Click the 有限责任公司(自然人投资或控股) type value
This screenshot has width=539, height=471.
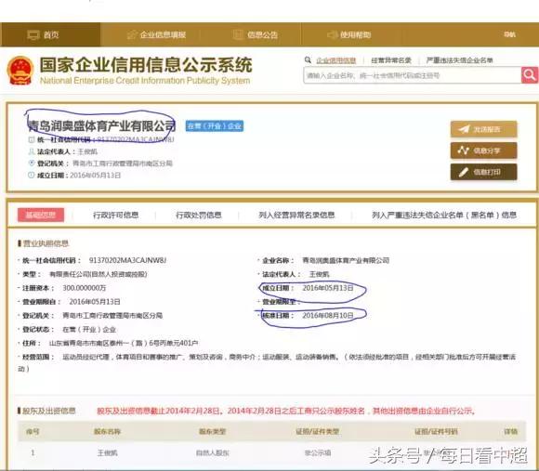coord(99,274)
